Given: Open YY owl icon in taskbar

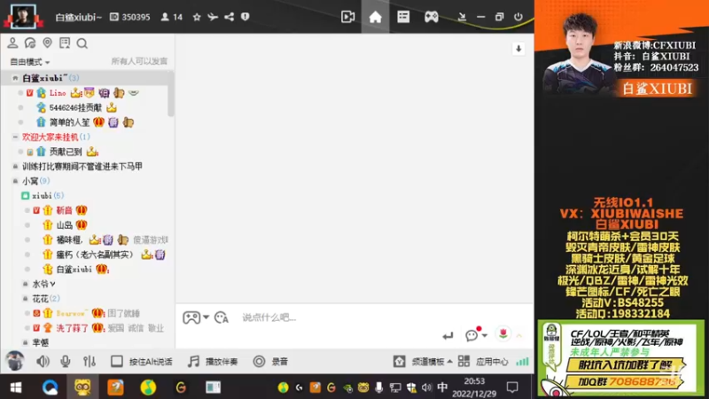Looking at the screenshot, I should [82, 387].
